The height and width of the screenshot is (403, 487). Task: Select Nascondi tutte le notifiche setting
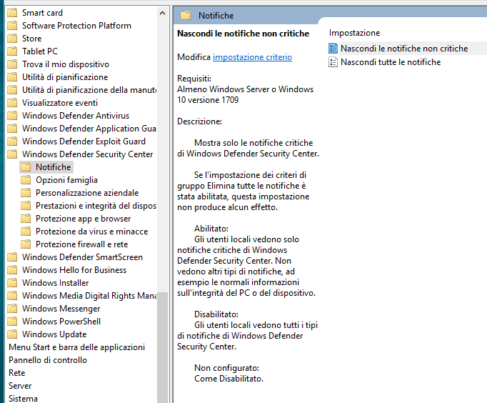pos(391,62)
